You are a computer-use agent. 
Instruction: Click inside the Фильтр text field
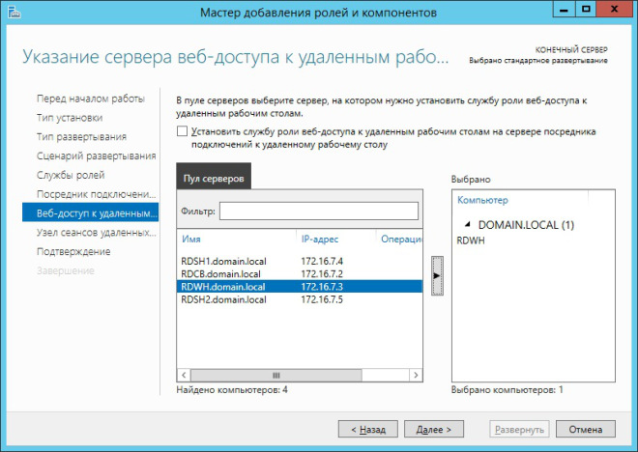(318, 211)
